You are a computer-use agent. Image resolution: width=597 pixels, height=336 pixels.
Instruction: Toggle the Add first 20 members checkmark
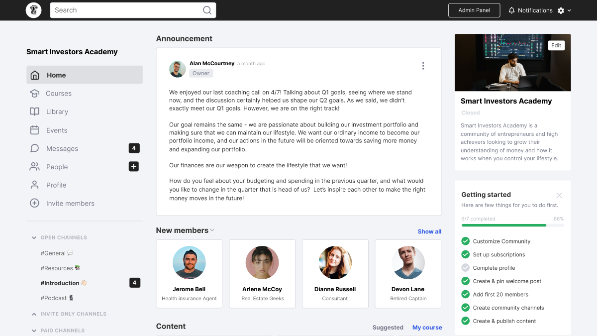click(x=465, y=294)
